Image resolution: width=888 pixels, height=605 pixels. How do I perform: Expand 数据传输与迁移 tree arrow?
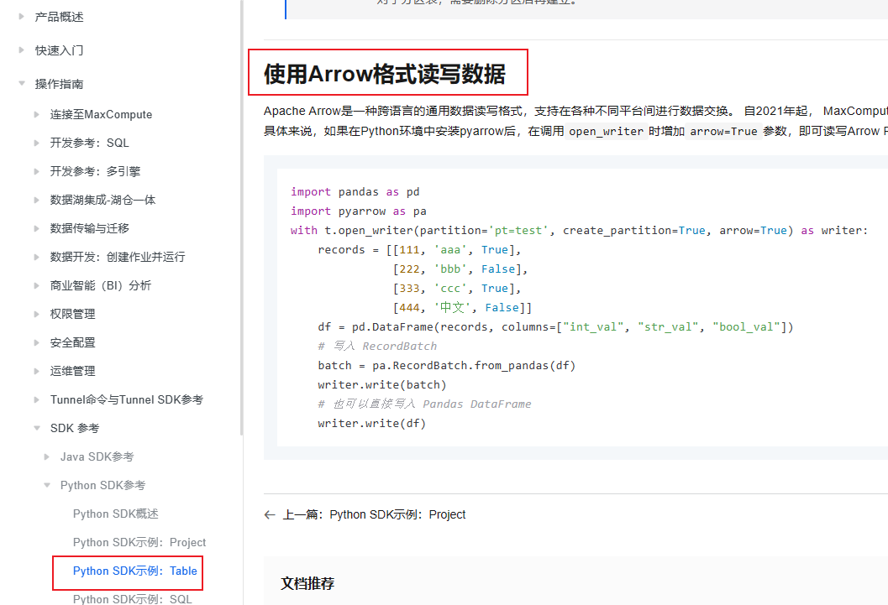(37, 228)
